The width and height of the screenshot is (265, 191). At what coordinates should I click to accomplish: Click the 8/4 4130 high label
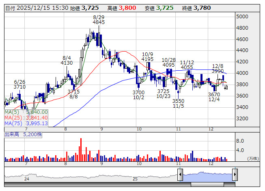tap(67, 61)
